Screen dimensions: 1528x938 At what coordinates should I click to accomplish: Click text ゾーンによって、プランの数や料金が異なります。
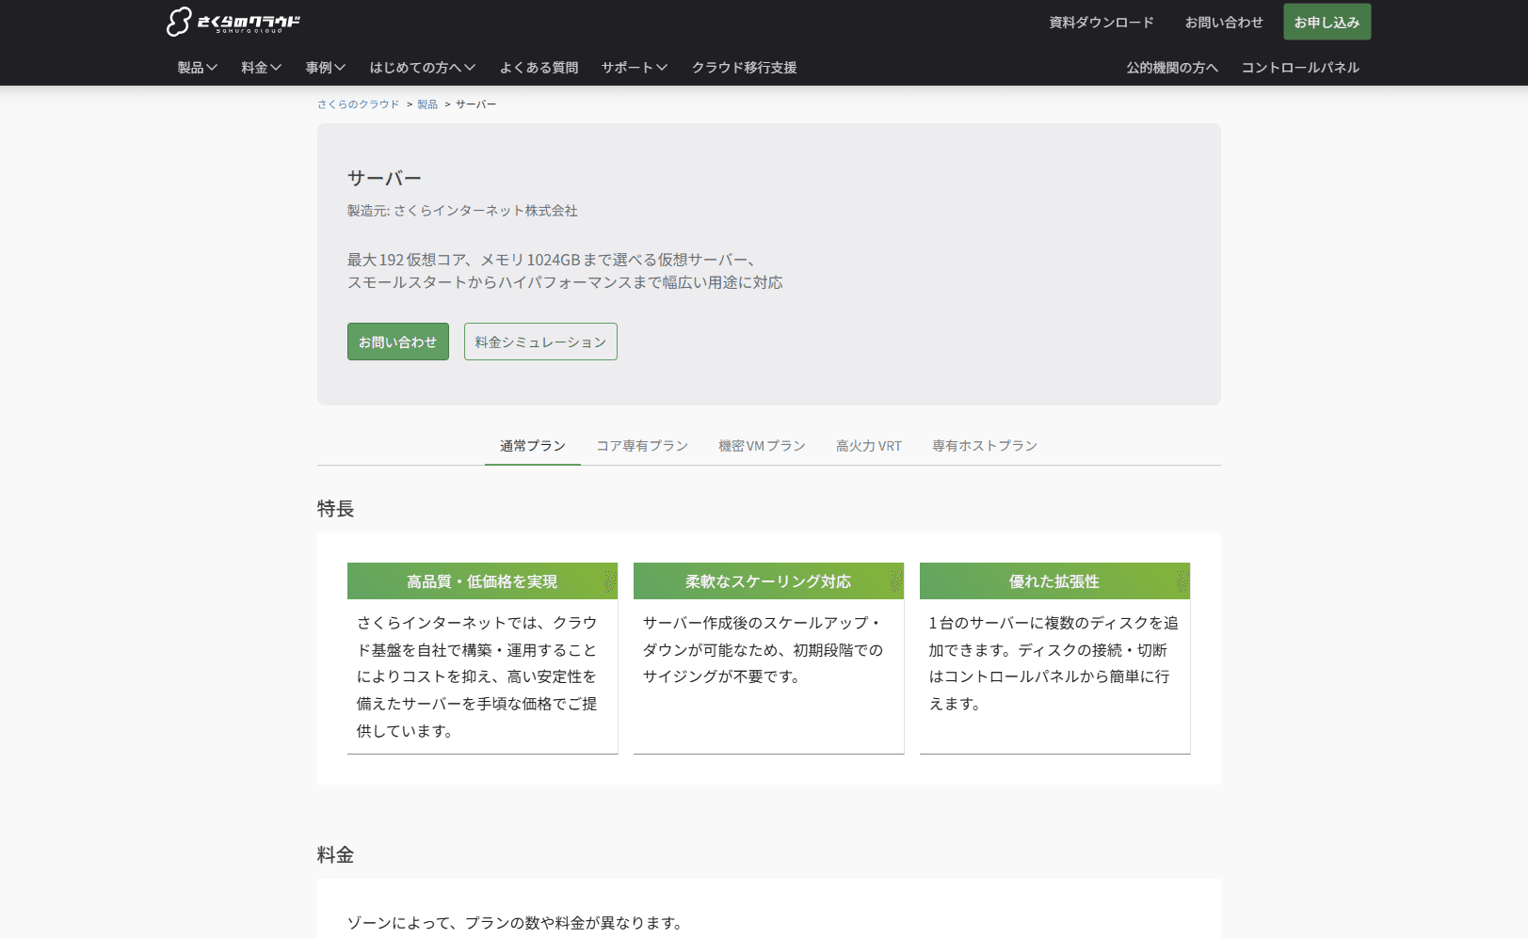[x=517, y=923]
